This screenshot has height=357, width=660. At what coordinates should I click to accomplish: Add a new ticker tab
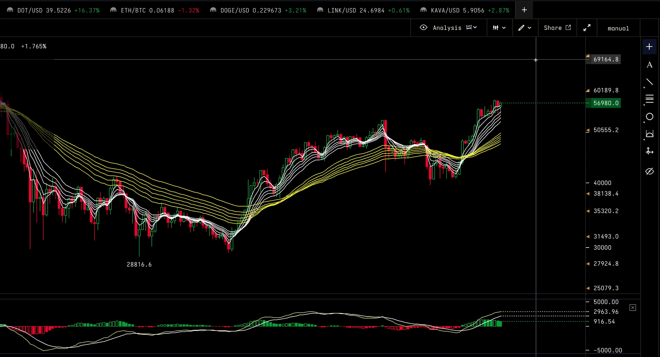coord(524,10)
